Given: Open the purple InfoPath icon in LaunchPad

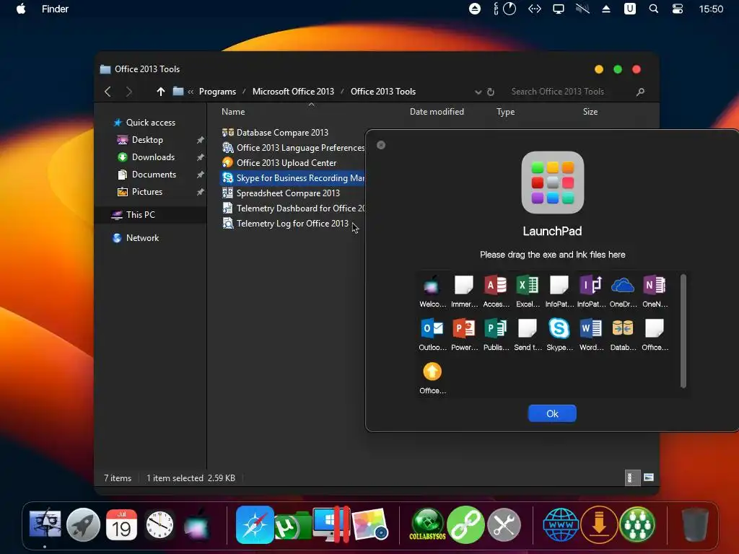Looking at the screenshot, I should 591,291.
